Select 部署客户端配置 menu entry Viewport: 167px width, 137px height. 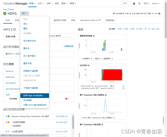(31, 71)
